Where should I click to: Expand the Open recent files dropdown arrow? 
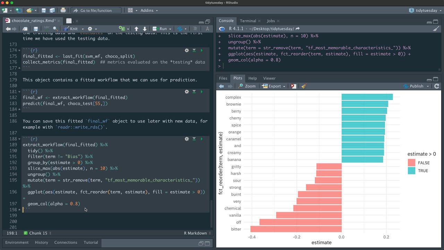coord(35,10)
